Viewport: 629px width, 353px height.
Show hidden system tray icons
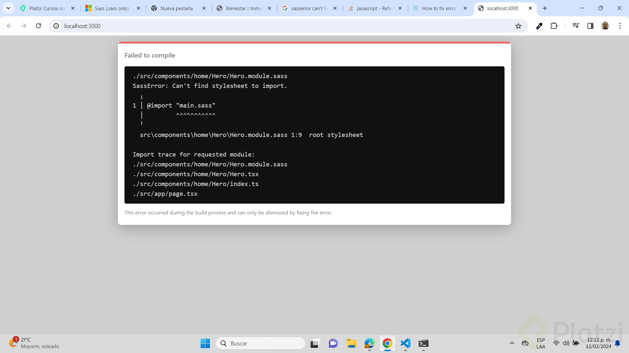pos(512,343)
